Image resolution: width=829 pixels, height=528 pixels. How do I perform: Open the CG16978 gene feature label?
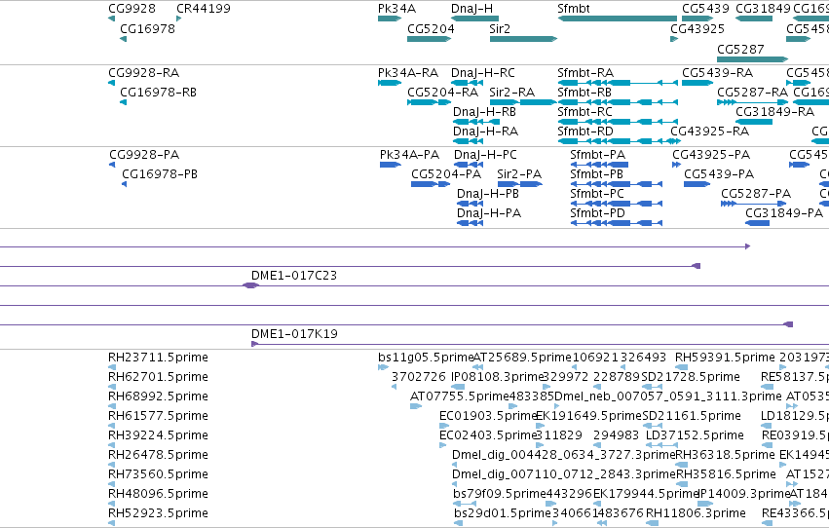click(x=147, y=28)
